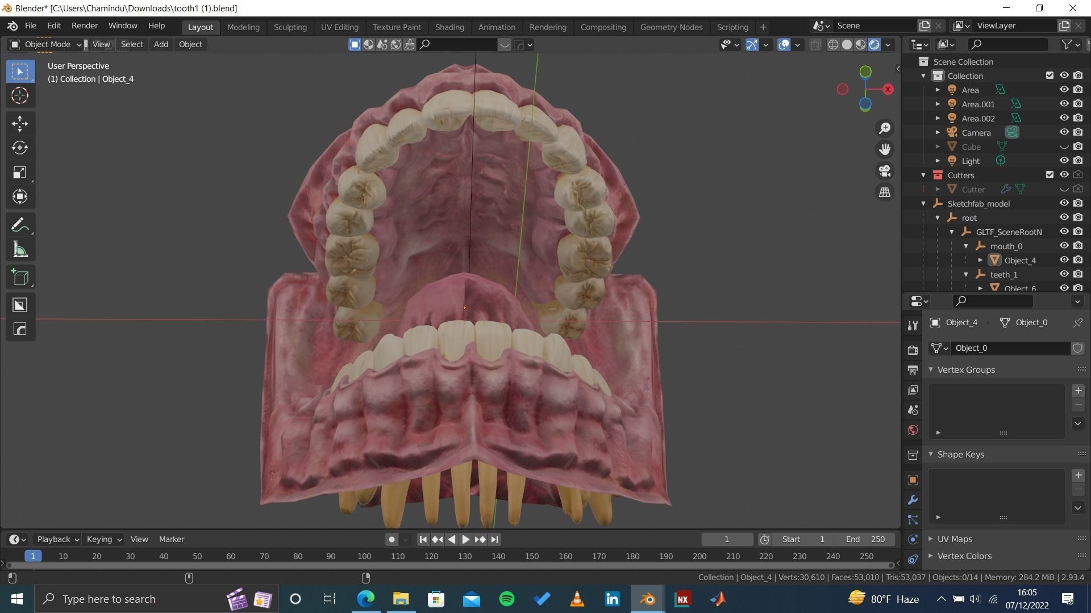Select the Add Cube tool
The width and height of the screenshot is (1091, 613).
click(x=20, y=277)
